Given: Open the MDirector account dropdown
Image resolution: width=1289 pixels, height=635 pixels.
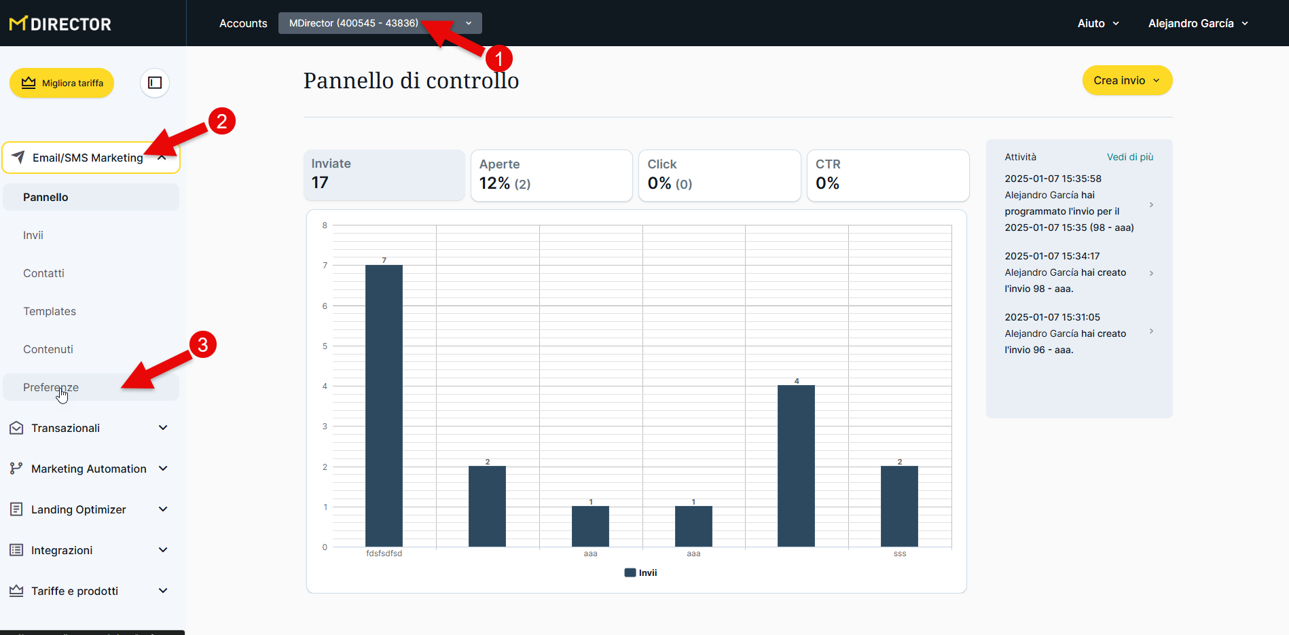Looking at the screenshot, I should click(x=380, y=23).
